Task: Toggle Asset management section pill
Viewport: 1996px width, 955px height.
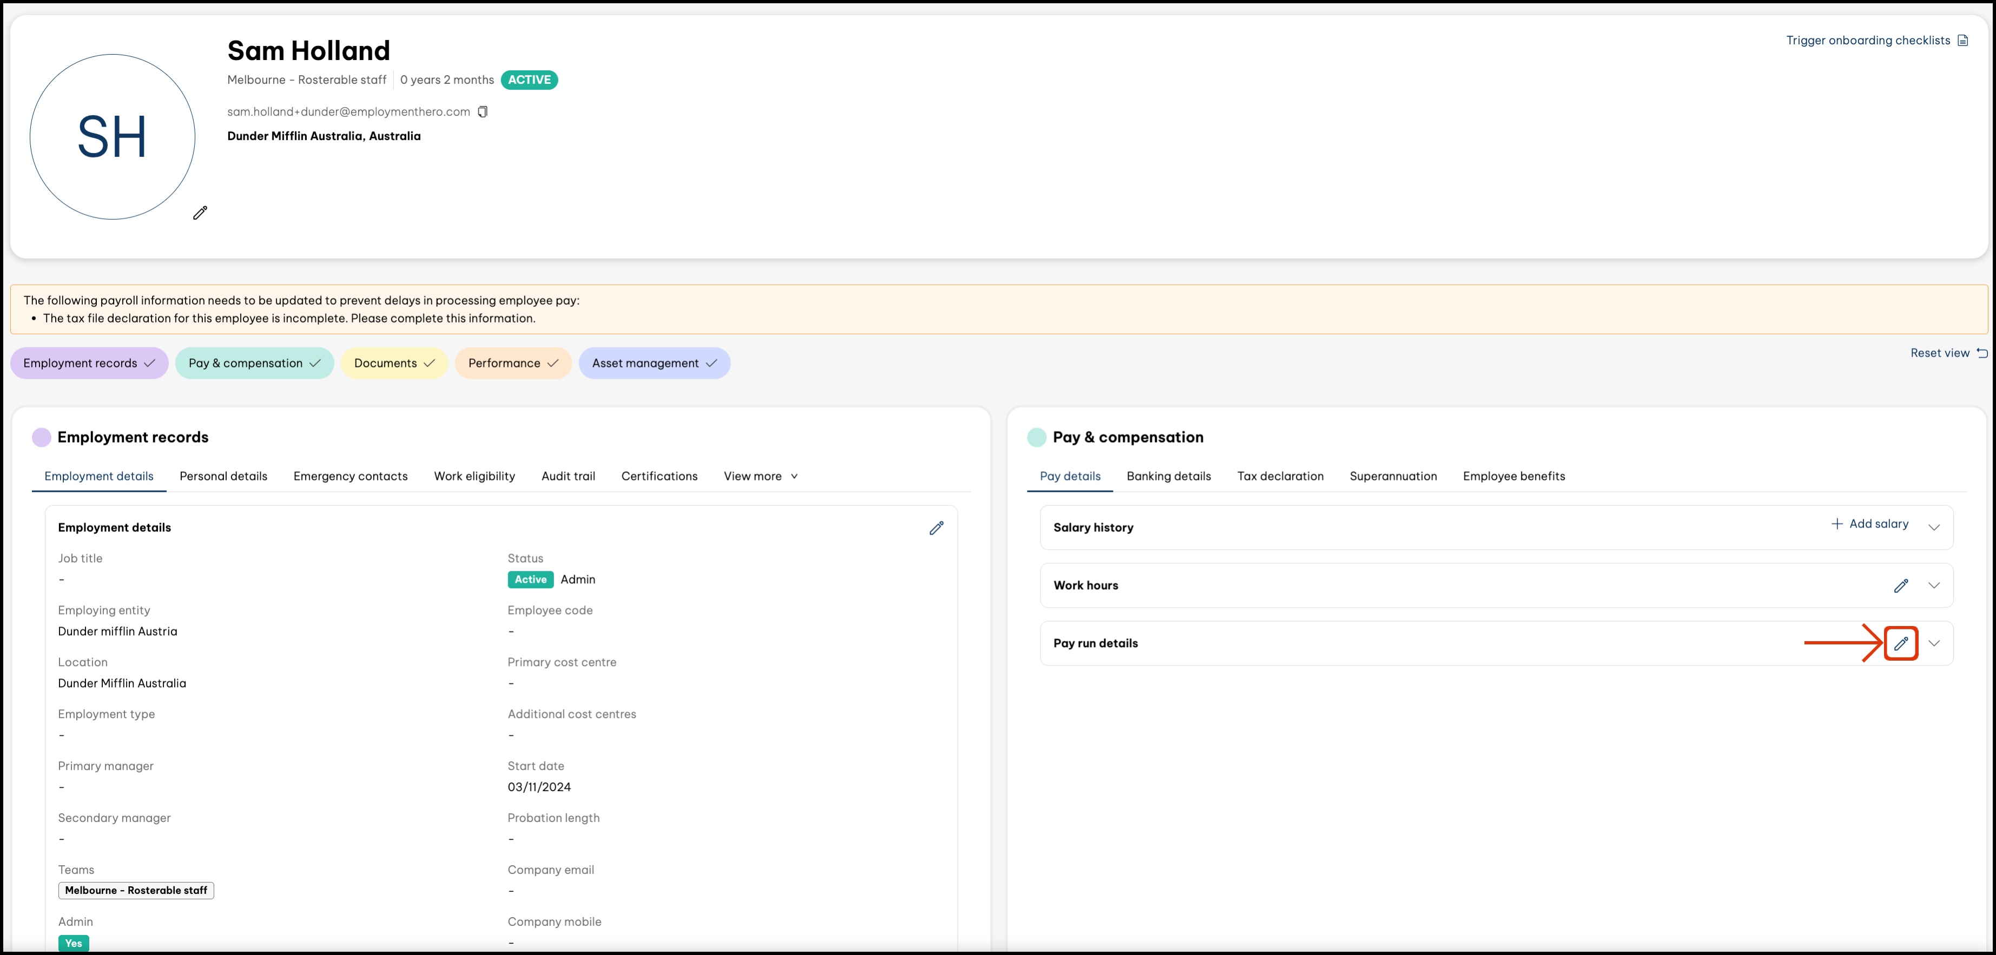Action: 654,364
